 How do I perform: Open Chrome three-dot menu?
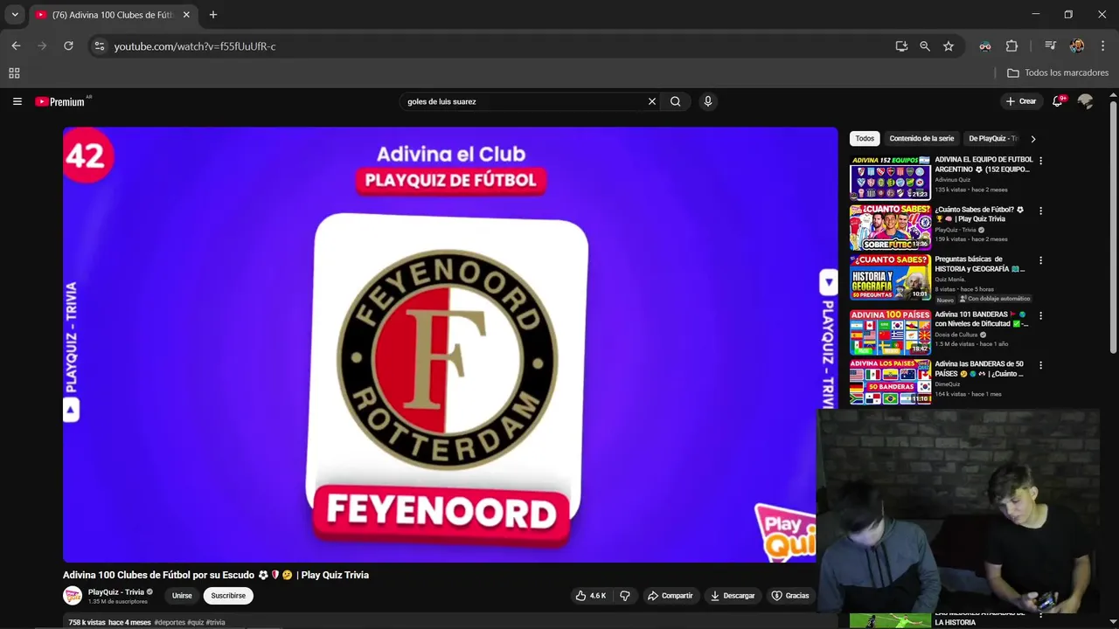(x=1102, y=46)
